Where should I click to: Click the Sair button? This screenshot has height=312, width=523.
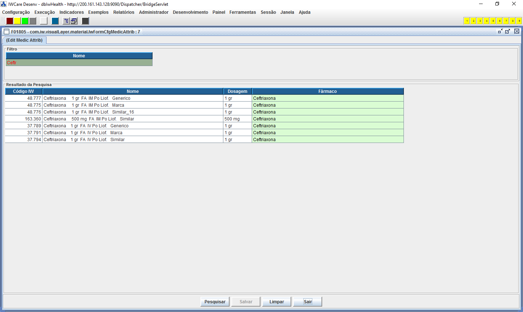pyautogui.click(x=308, y=302)
